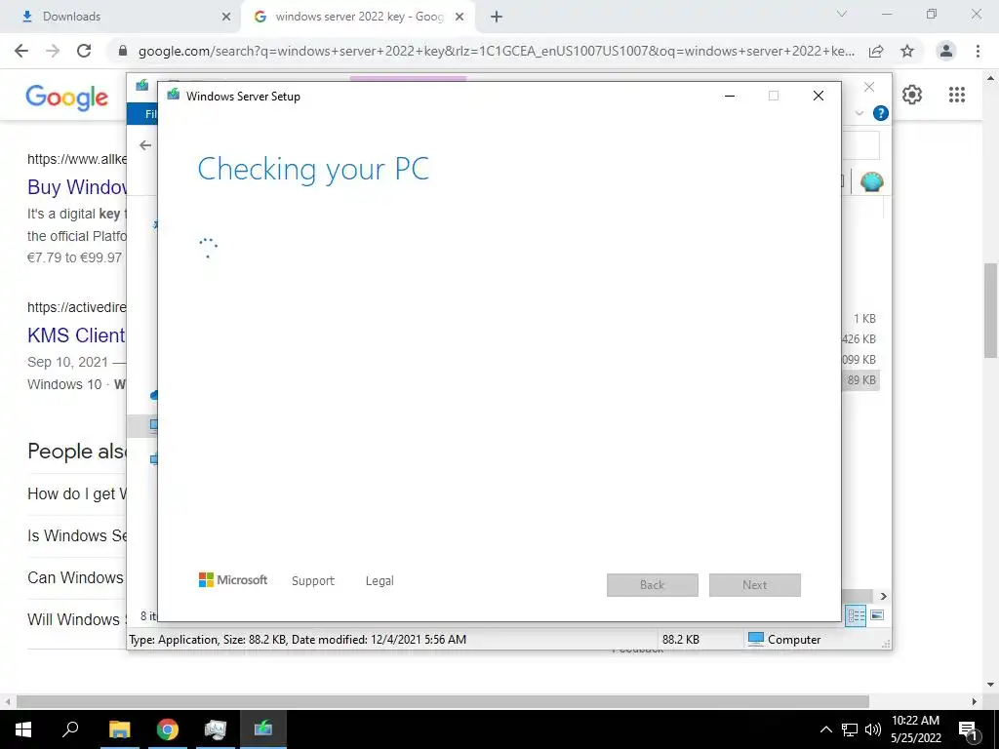This screenshot has height=749, width=999.
Task: Minimize the Windows Server Setup window
Action: point(730,96)
